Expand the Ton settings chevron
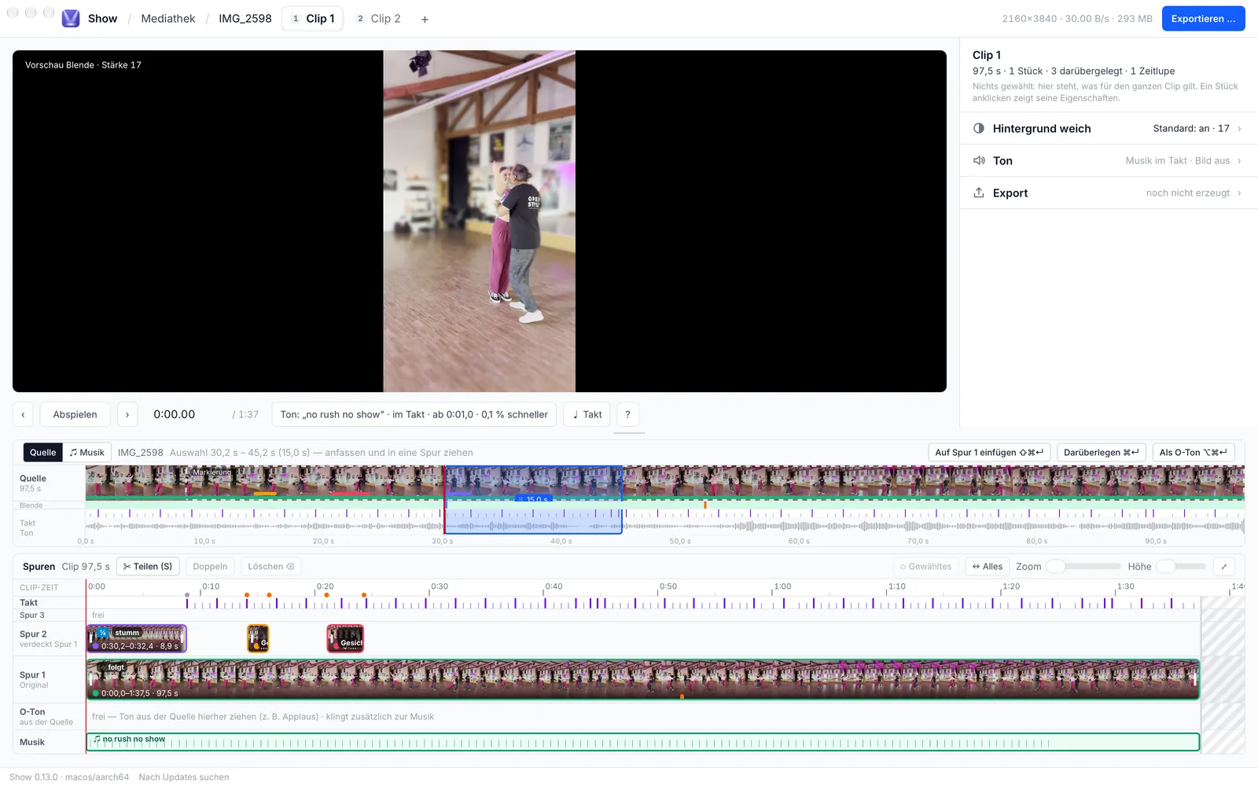This screenshot has width=1258, height=786. (1240, 160)
